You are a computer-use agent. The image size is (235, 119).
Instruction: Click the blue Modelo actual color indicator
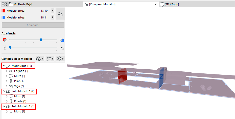click(x=3, y=17)
